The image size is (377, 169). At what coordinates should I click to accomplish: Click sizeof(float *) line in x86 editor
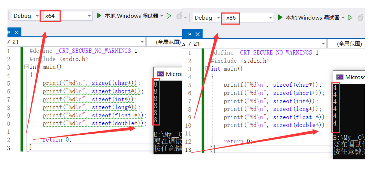point(276,117)
